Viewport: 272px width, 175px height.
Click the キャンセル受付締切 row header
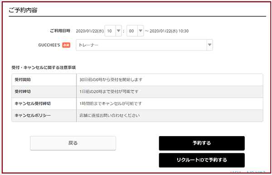44,104
